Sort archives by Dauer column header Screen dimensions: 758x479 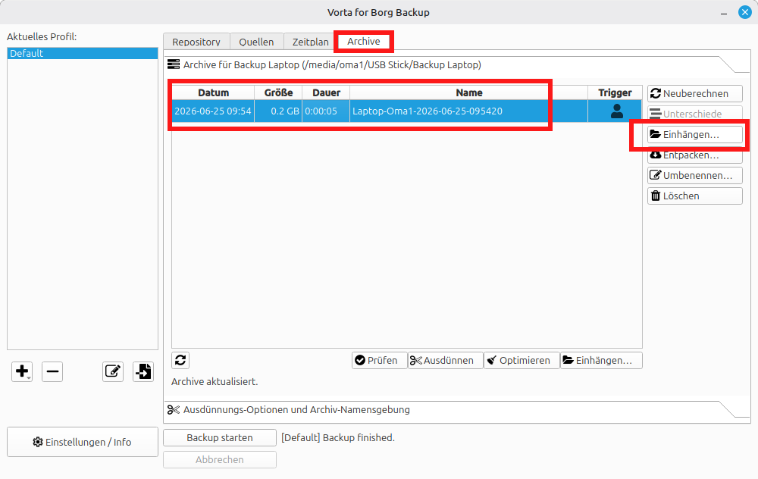[x=326, y=92]
